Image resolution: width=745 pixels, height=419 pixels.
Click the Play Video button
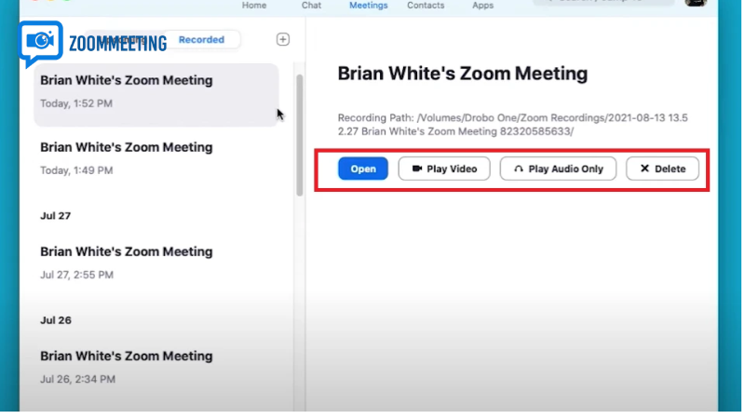click(x=444, y=169)
